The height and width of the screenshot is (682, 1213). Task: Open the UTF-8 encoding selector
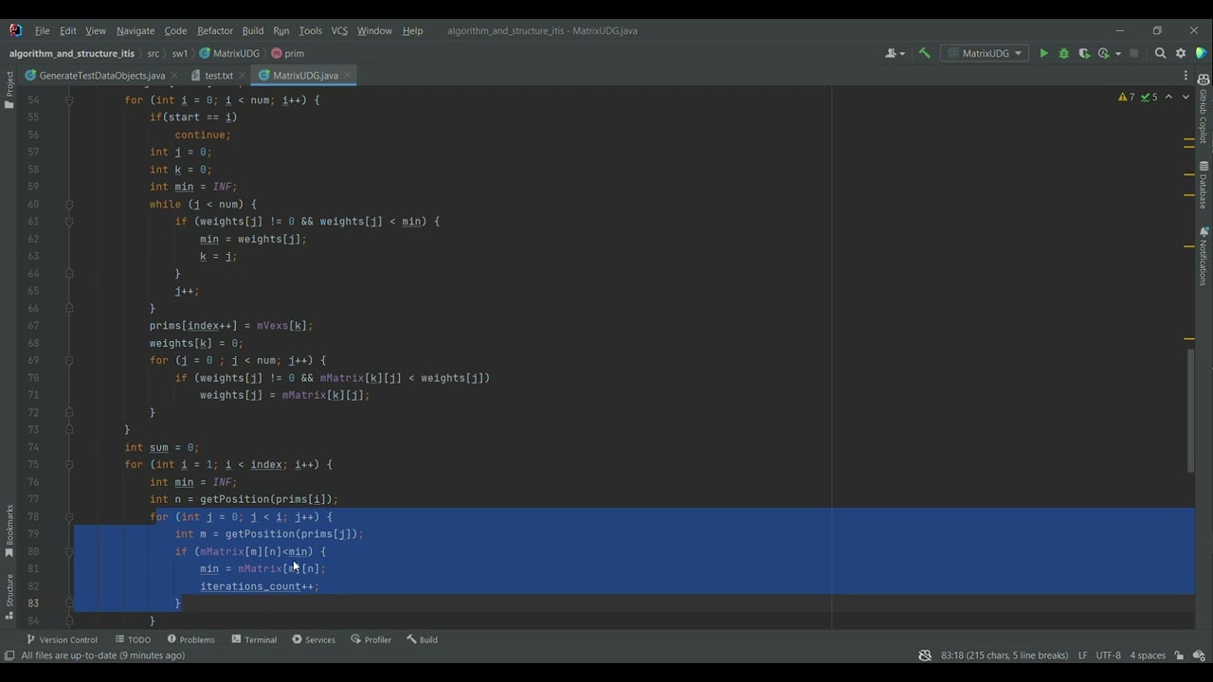click(1108, 655)
